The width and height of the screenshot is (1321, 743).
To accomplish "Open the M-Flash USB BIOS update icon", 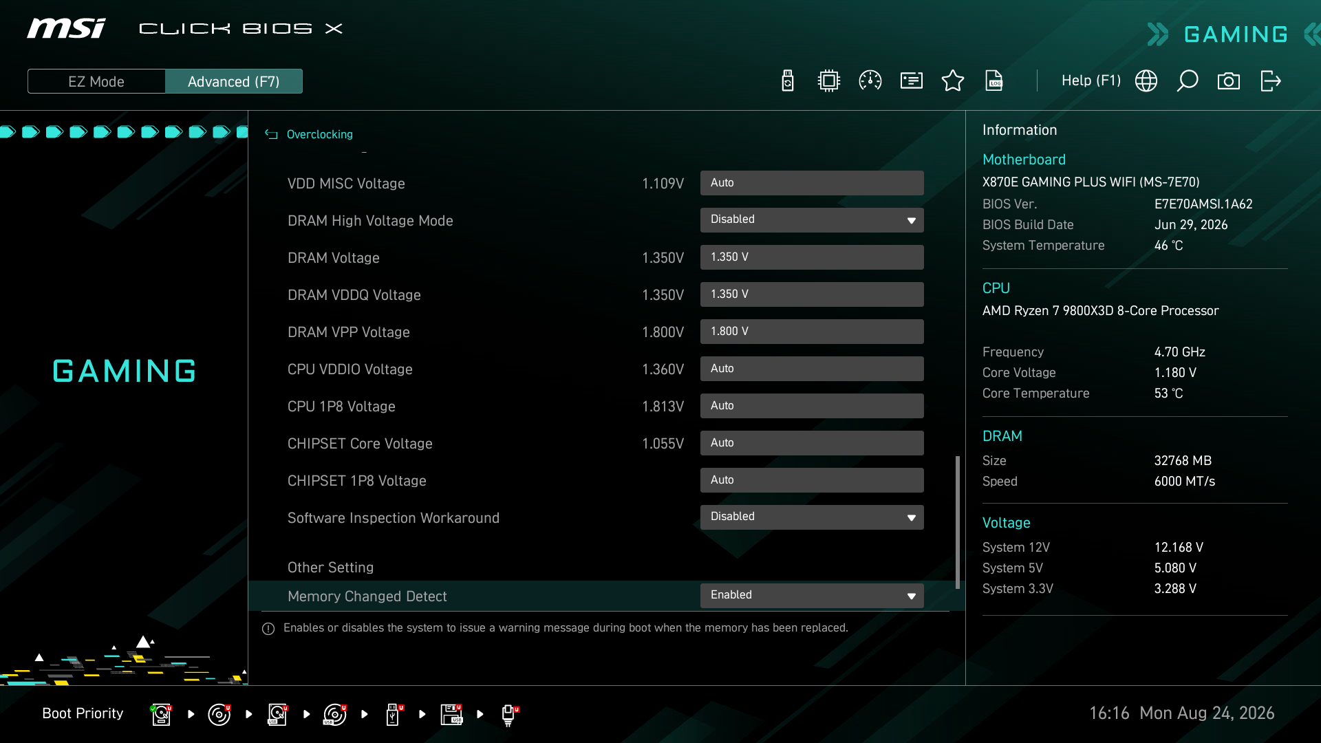I will [788, 80].
